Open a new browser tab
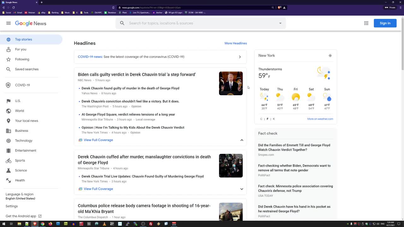This screenshot has height=227, width=404. pyautogui.click(x=42, y=2)
